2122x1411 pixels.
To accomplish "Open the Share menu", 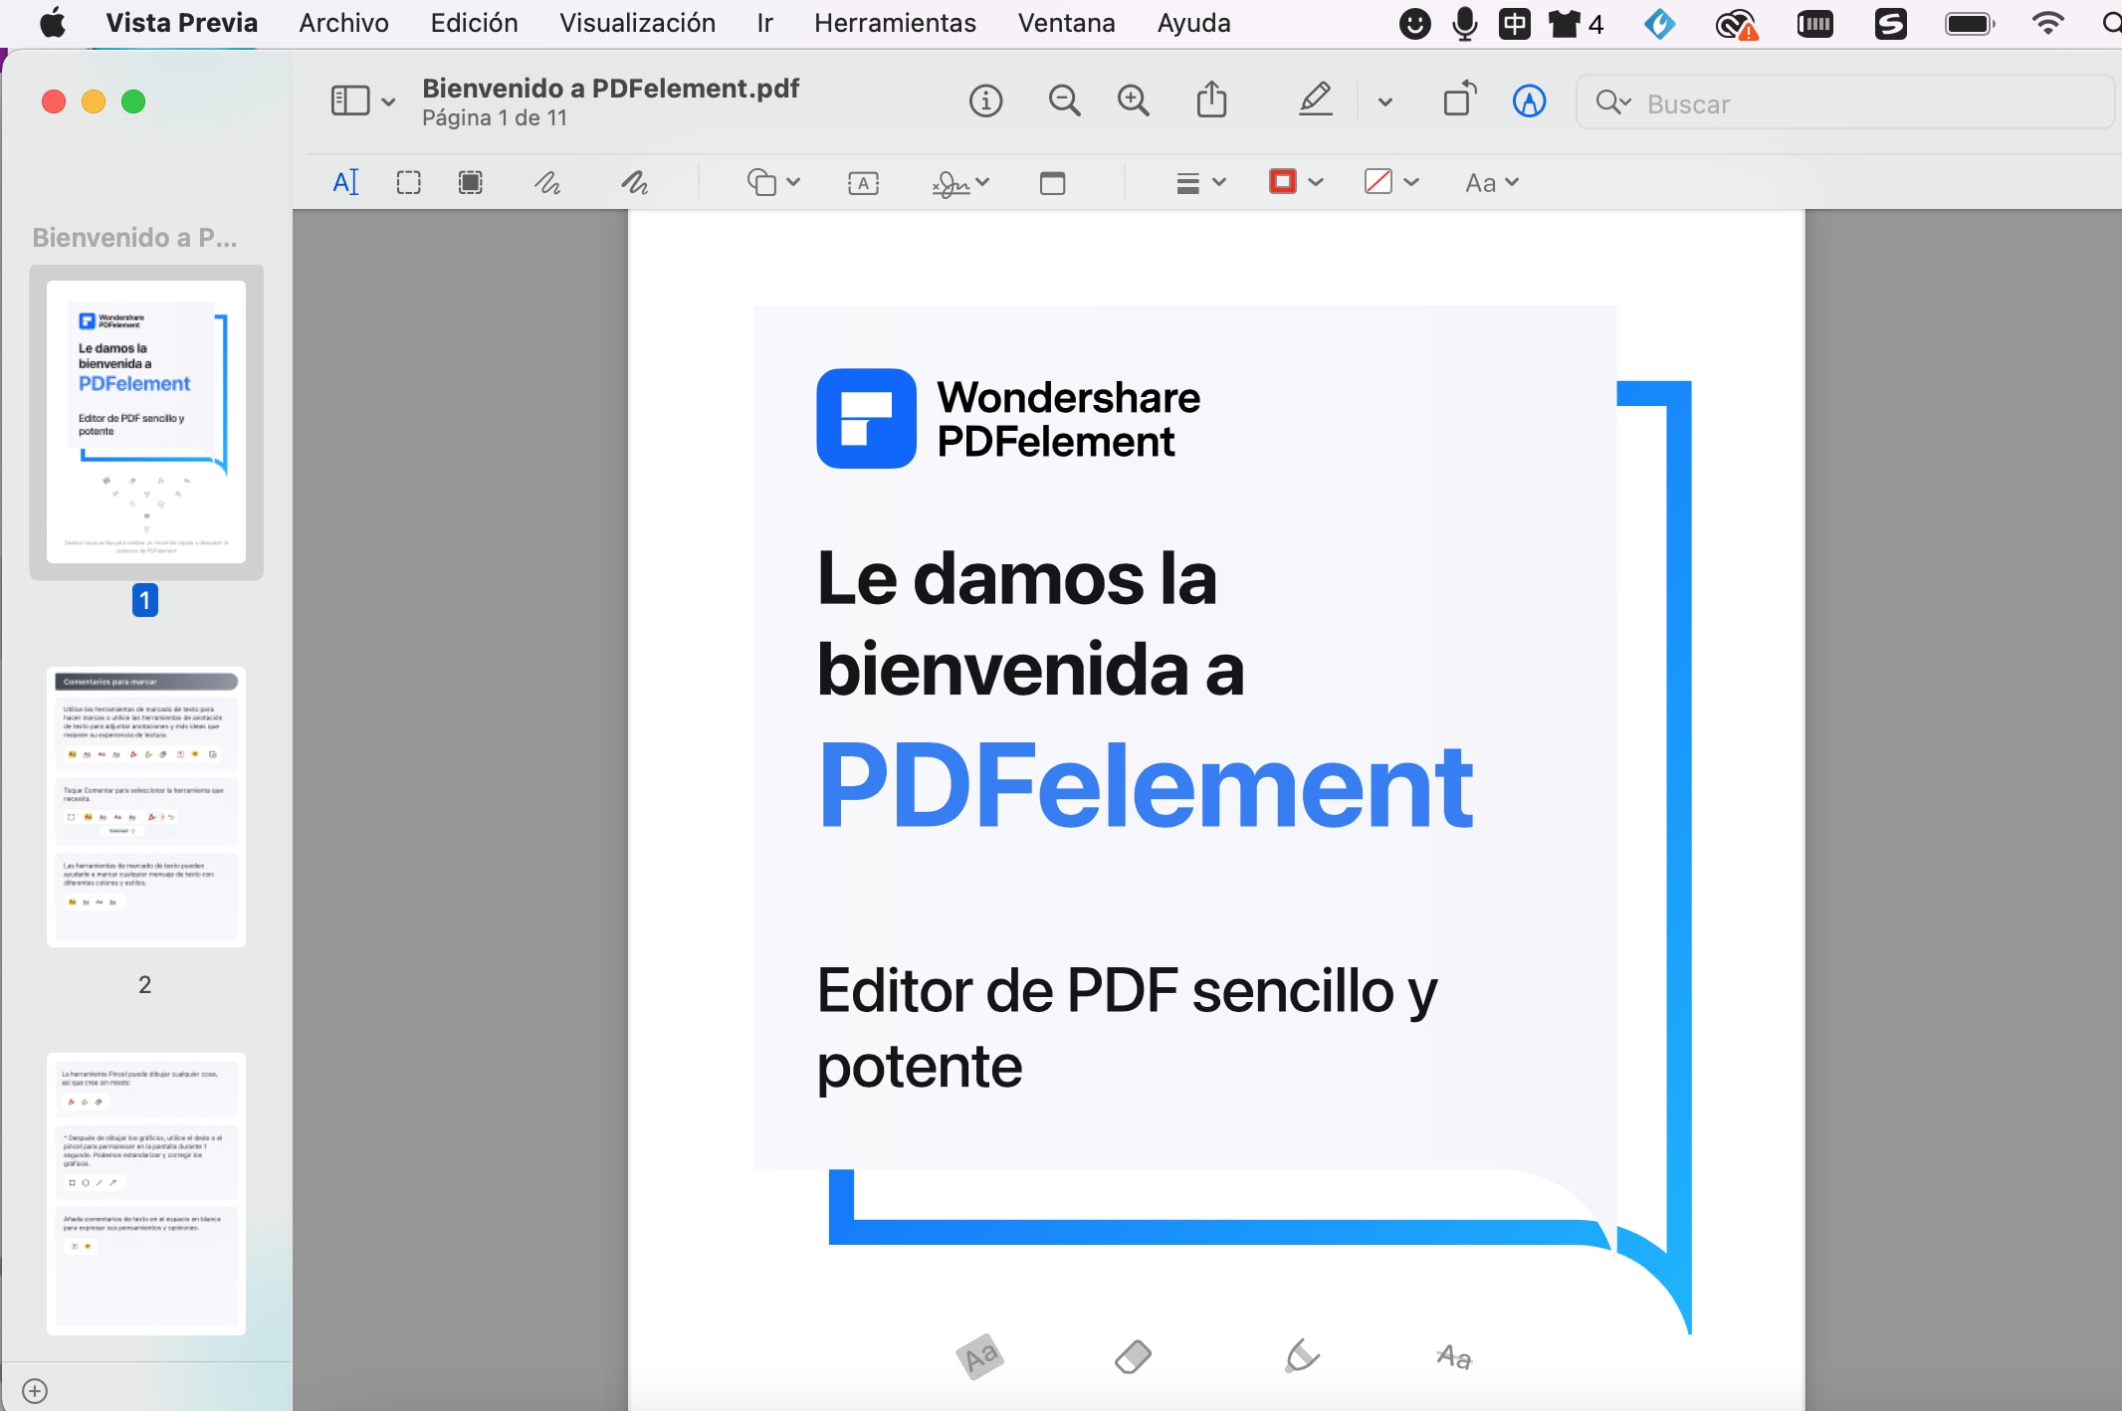I will (1211, 100).
